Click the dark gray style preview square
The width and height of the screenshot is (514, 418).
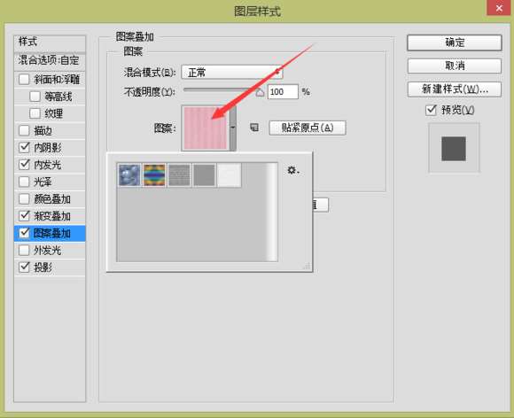(454, 149)
